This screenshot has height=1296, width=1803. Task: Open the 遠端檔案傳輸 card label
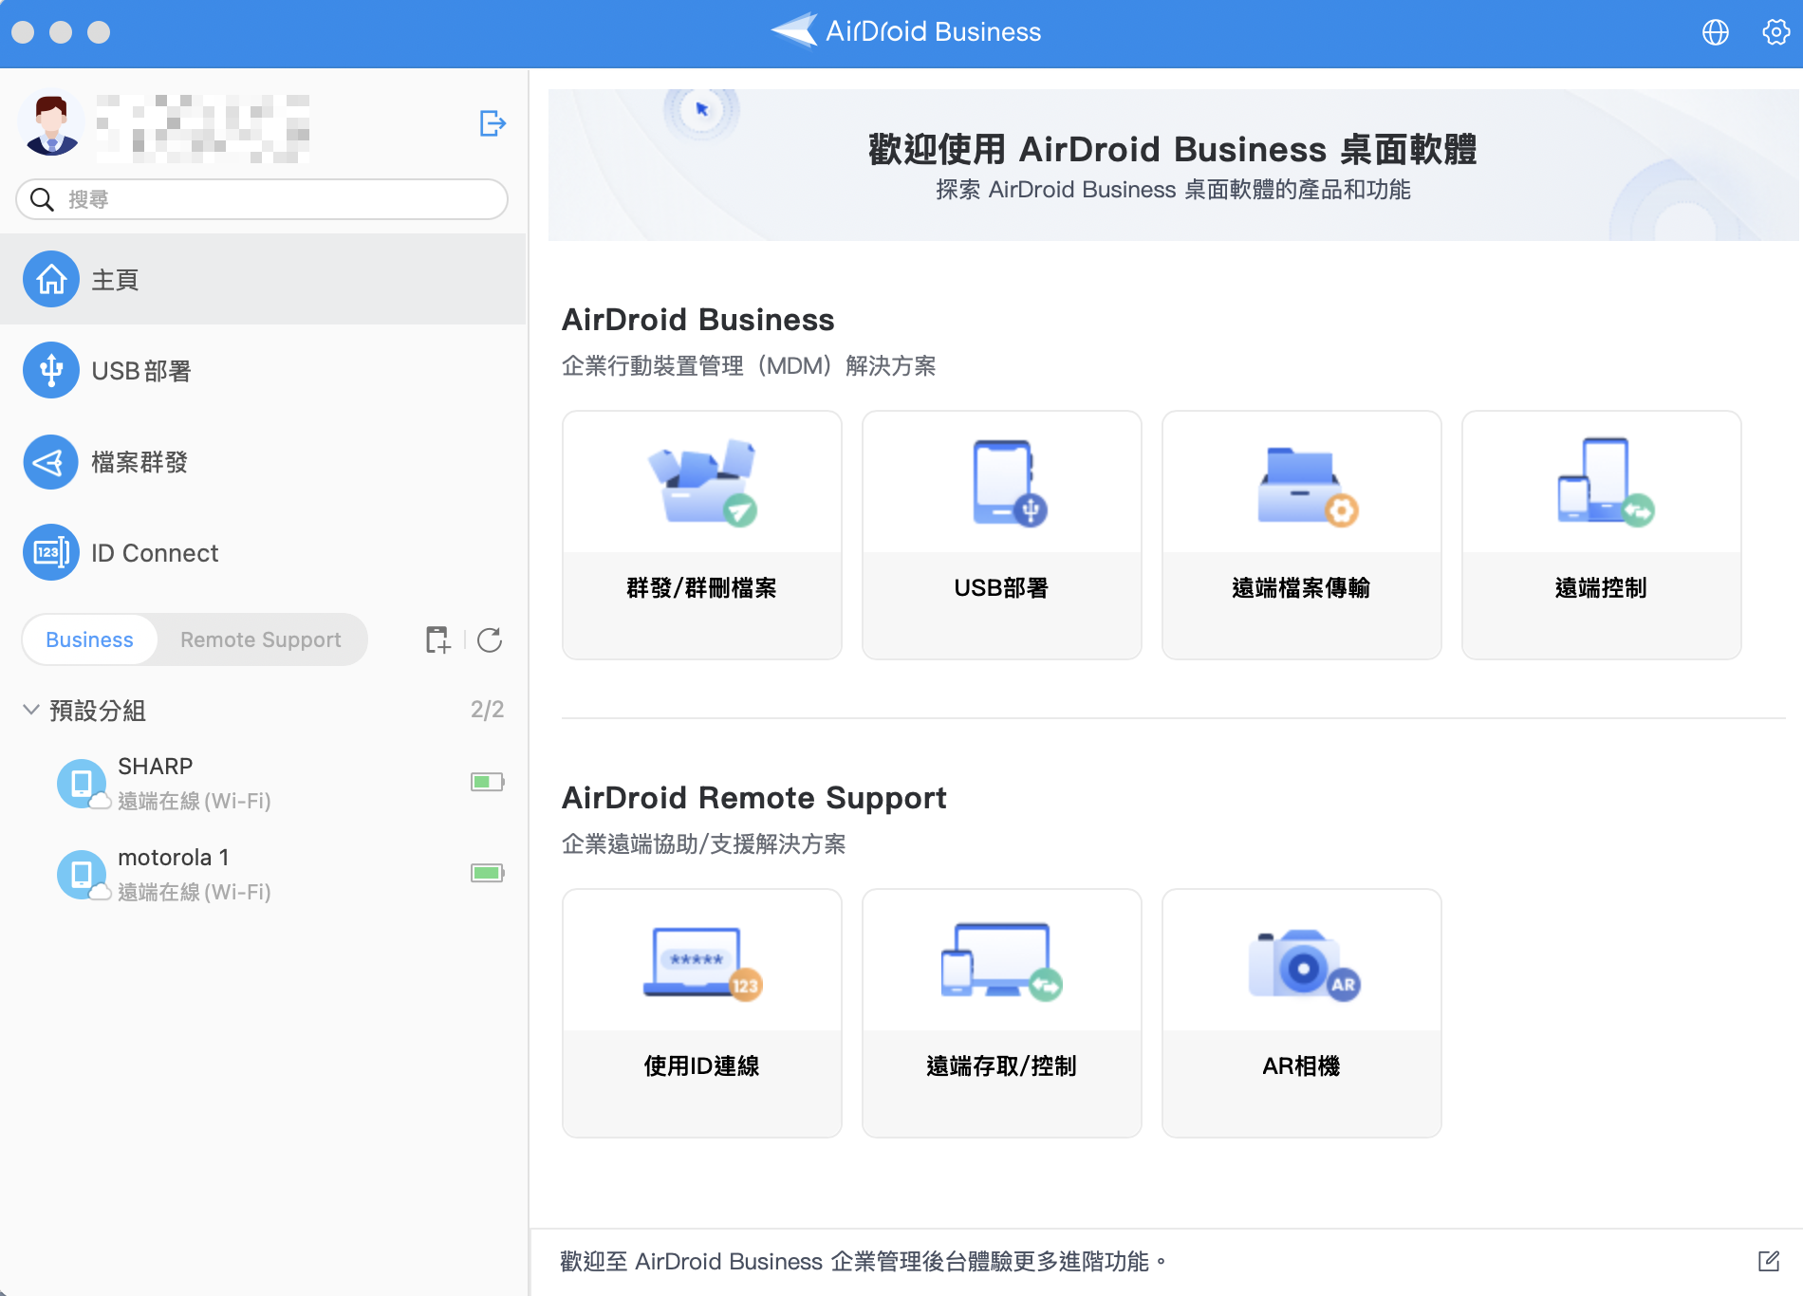pyautogui.click(x=1301, y=588)
